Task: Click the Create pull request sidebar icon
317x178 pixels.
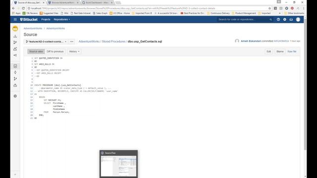Action: click(x=15, y=49)
